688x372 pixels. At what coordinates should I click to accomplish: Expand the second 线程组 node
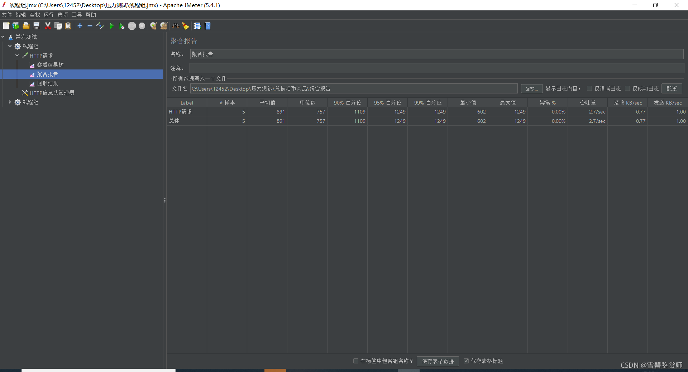(10, 102)
